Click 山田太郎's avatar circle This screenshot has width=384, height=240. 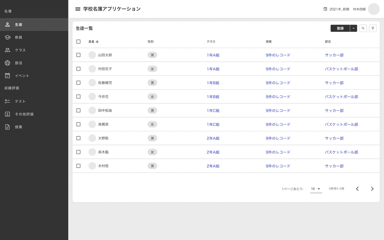[92, 55]
